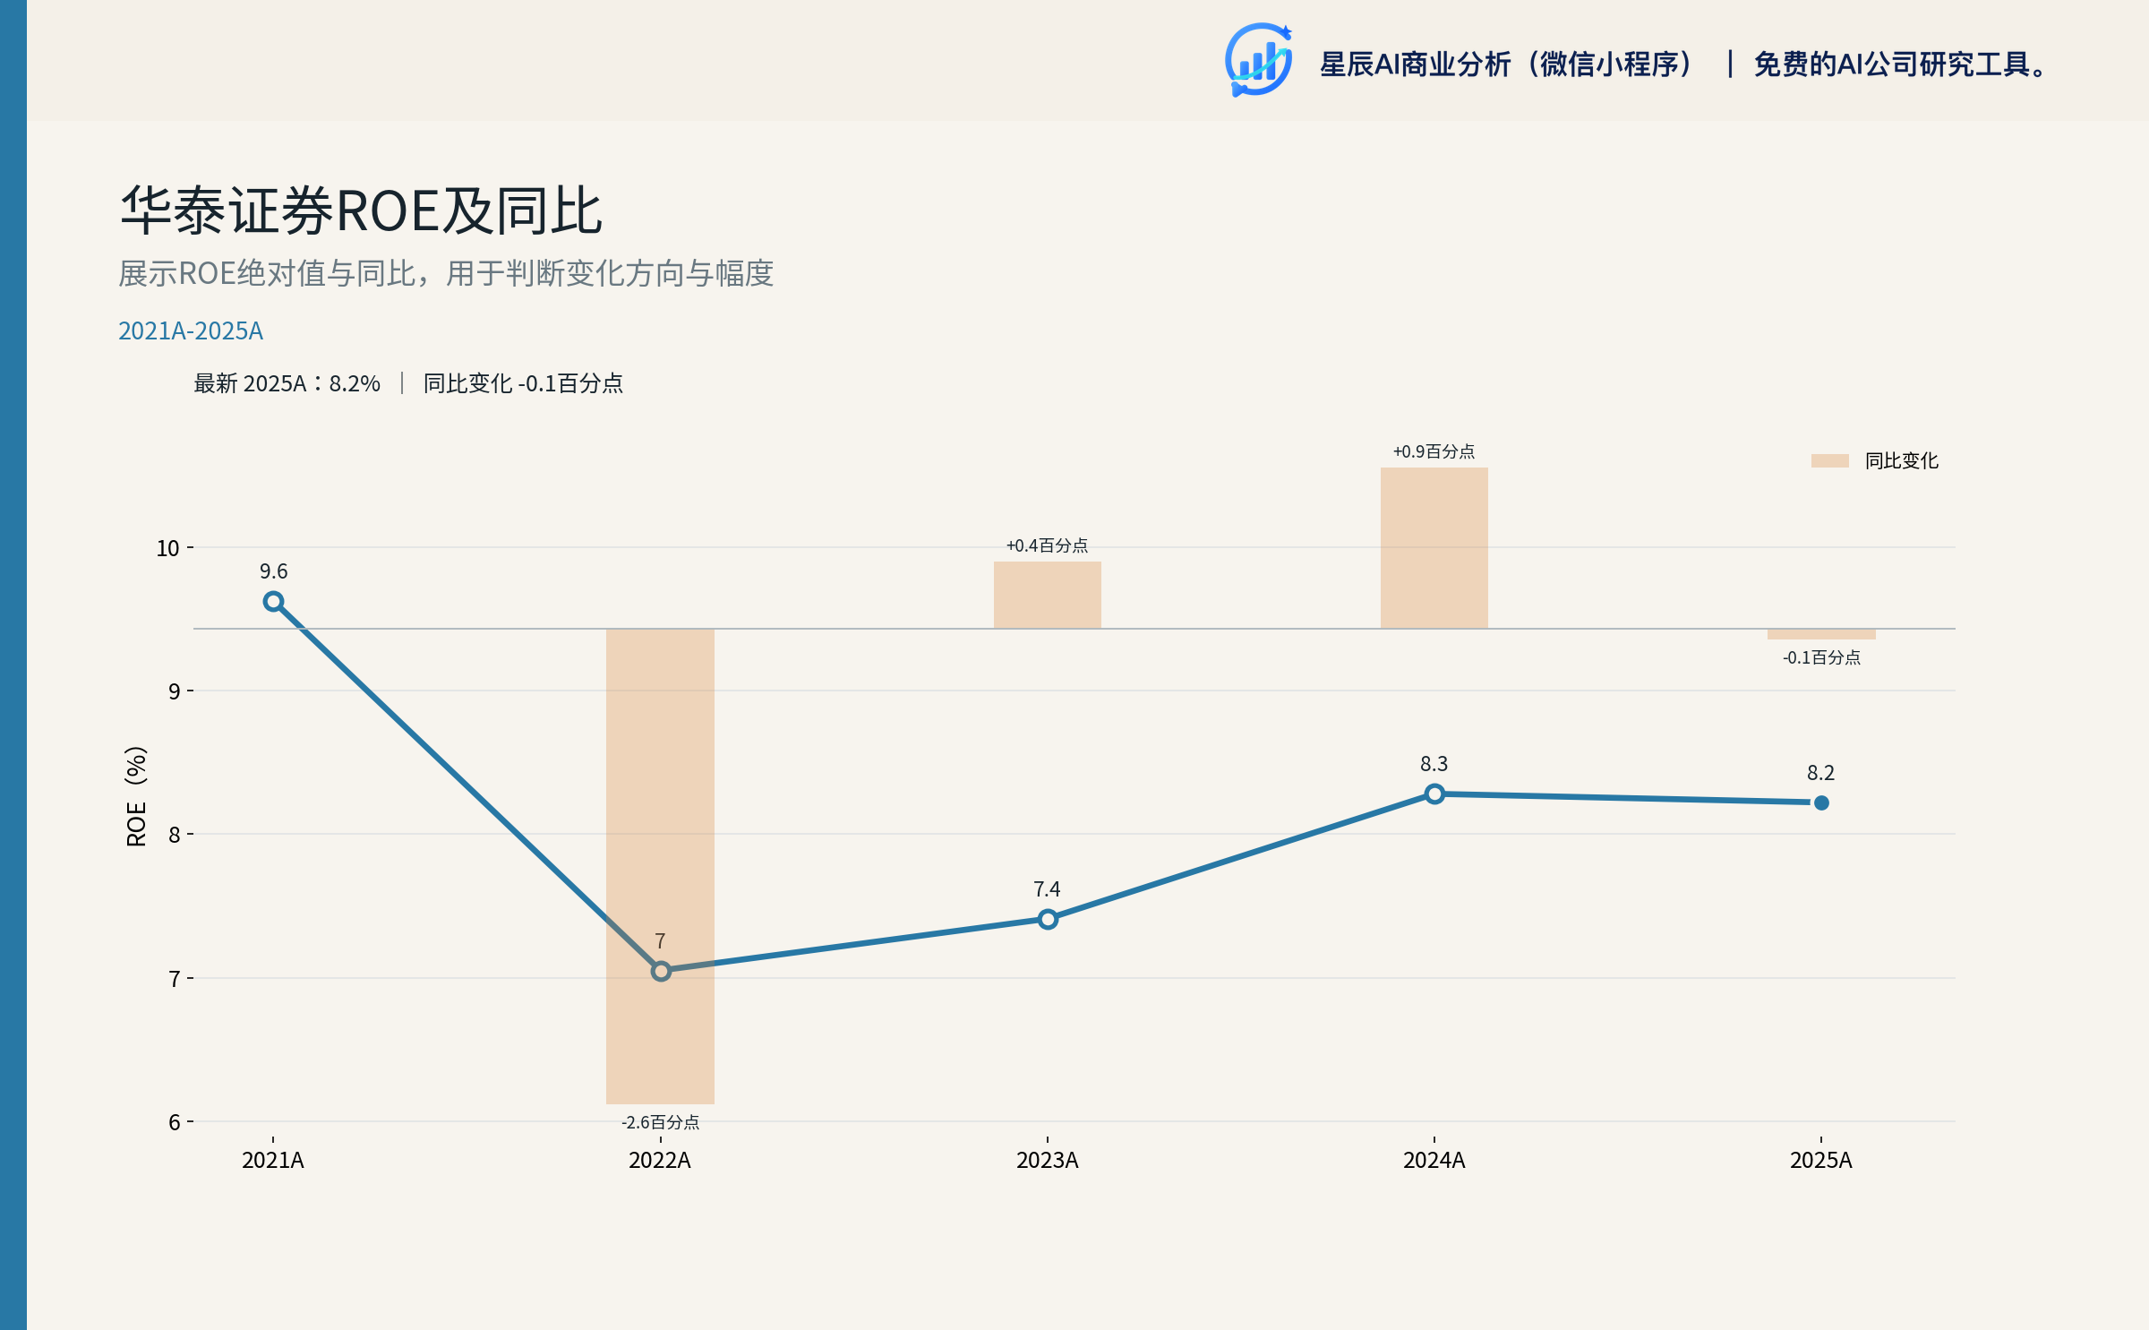This screenshot has width=2149, height=1330.
Task: Click the y-axis tick label 8
Action: (175, 835)
